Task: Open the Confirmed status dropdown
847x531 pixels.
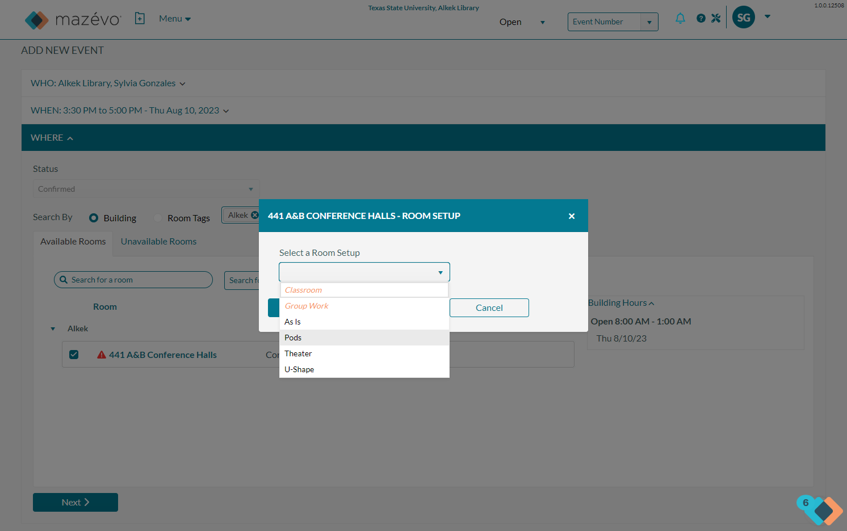Action: click(x=146, y=189)
